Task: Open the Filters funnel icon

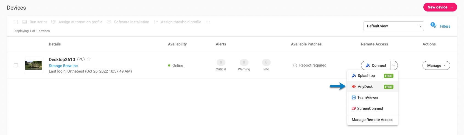Action: pyautogui.click(x=434, y=25)
